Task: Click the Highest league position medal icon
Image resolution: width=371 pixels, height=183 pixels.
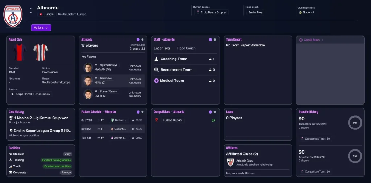Action: click(x=11, y=131)
